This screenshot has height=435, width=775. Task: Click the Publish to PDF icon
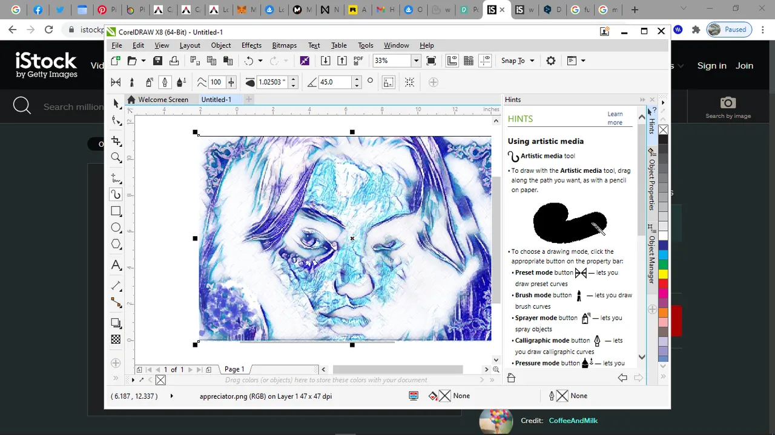tap(358, 60)
